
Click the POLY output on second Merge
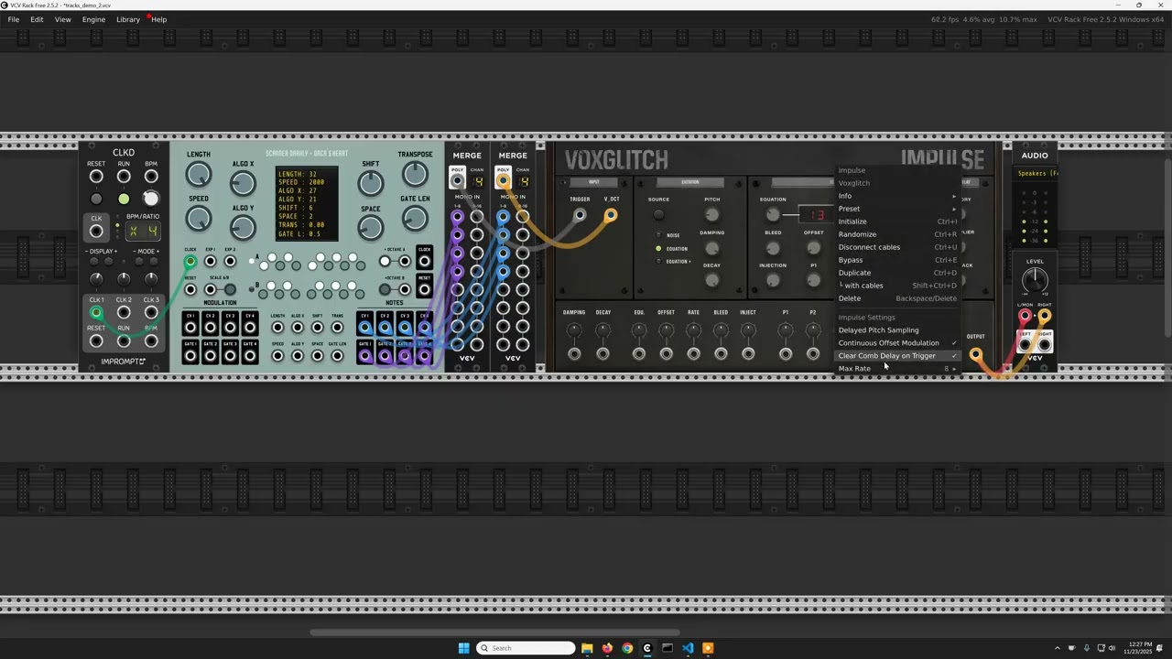tap(503, 180)
